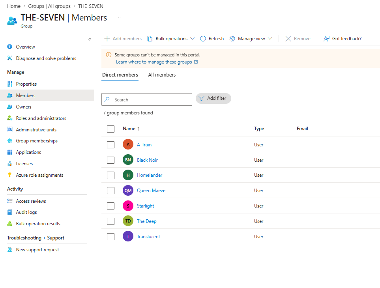Click the Licenses icon in sidebar
Image resolution: width=380 pixels, height=288 pixels.
(x=10, y=163)
